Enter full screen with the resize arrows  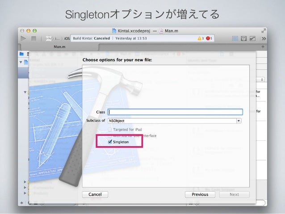tap(263, 31)
